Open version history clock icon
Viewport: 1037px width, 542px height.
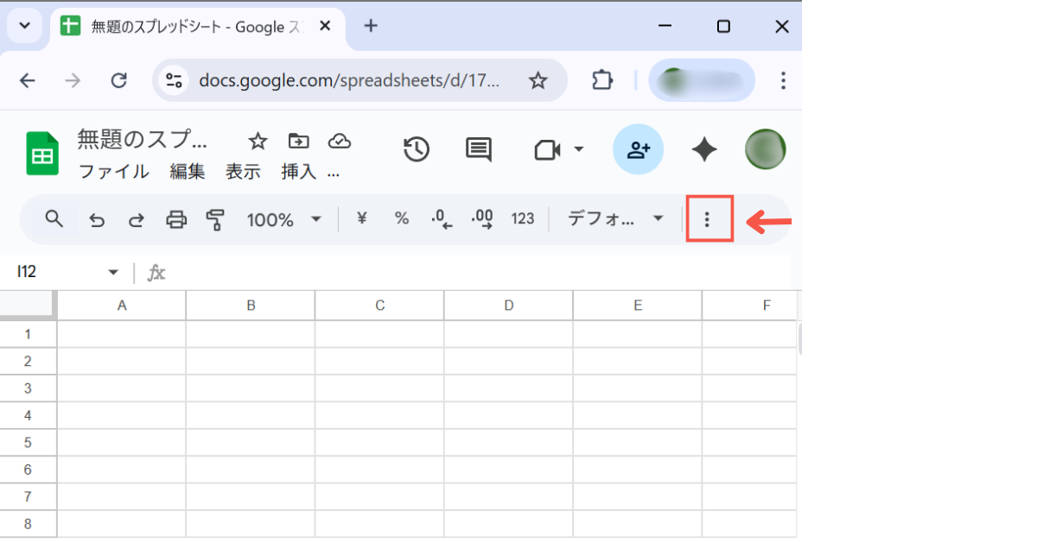tap(417, 149)
